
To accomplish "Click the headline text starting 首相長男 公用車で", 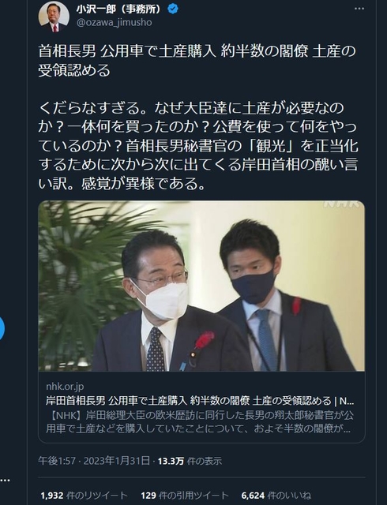I will [197, 61].
